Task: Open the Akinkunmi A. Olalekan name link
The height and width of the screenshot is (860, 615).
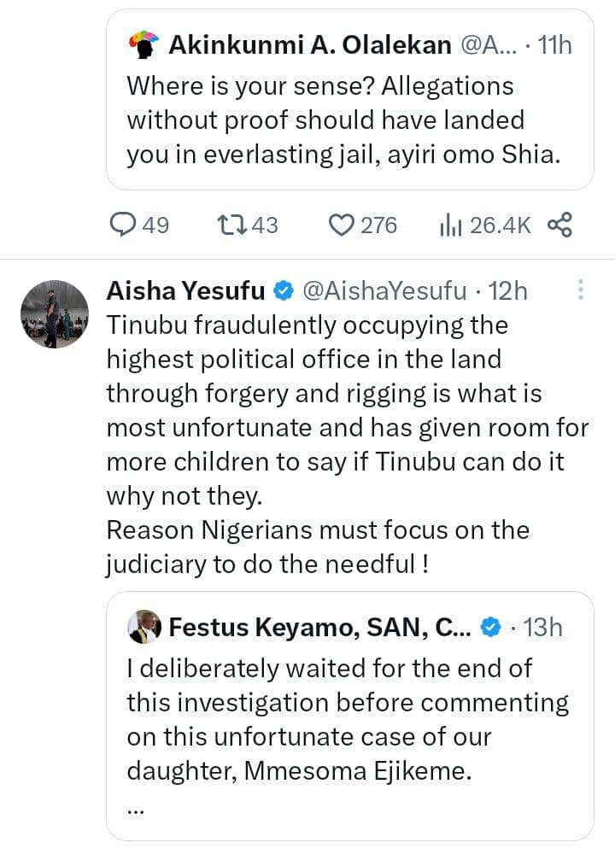Action: coord(309,44)
